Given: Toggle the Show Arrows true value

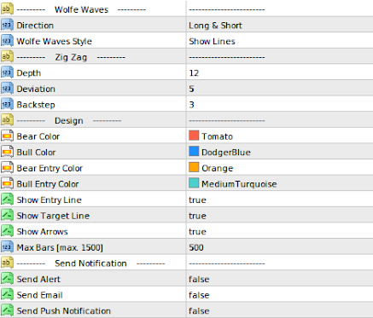Looking at the screenshot, I should (x=280, y=231).
